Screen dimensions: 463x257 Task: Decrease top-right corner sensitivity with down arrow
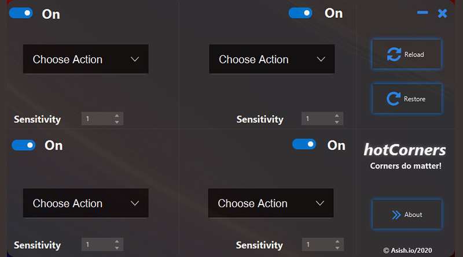click(x=337, y=122)
